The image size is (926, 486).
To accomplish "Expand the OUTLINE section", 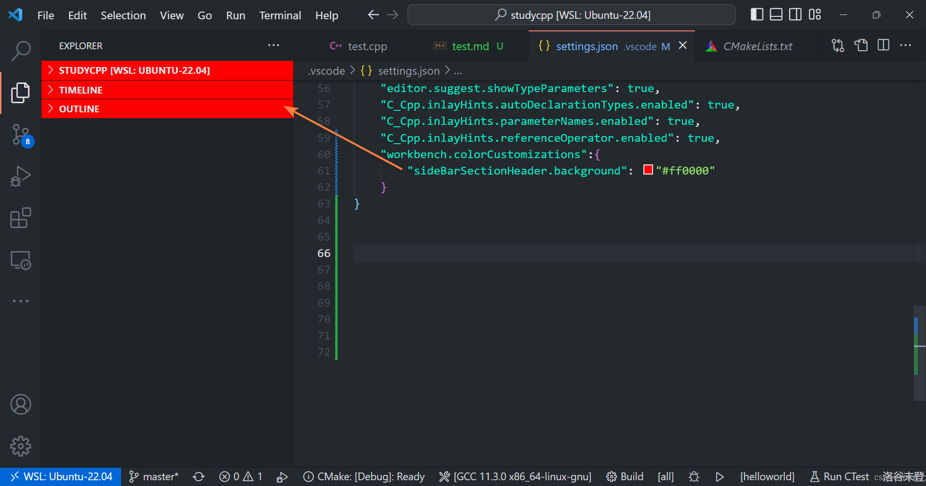I will pyautogui.click(x=167, y=109).
